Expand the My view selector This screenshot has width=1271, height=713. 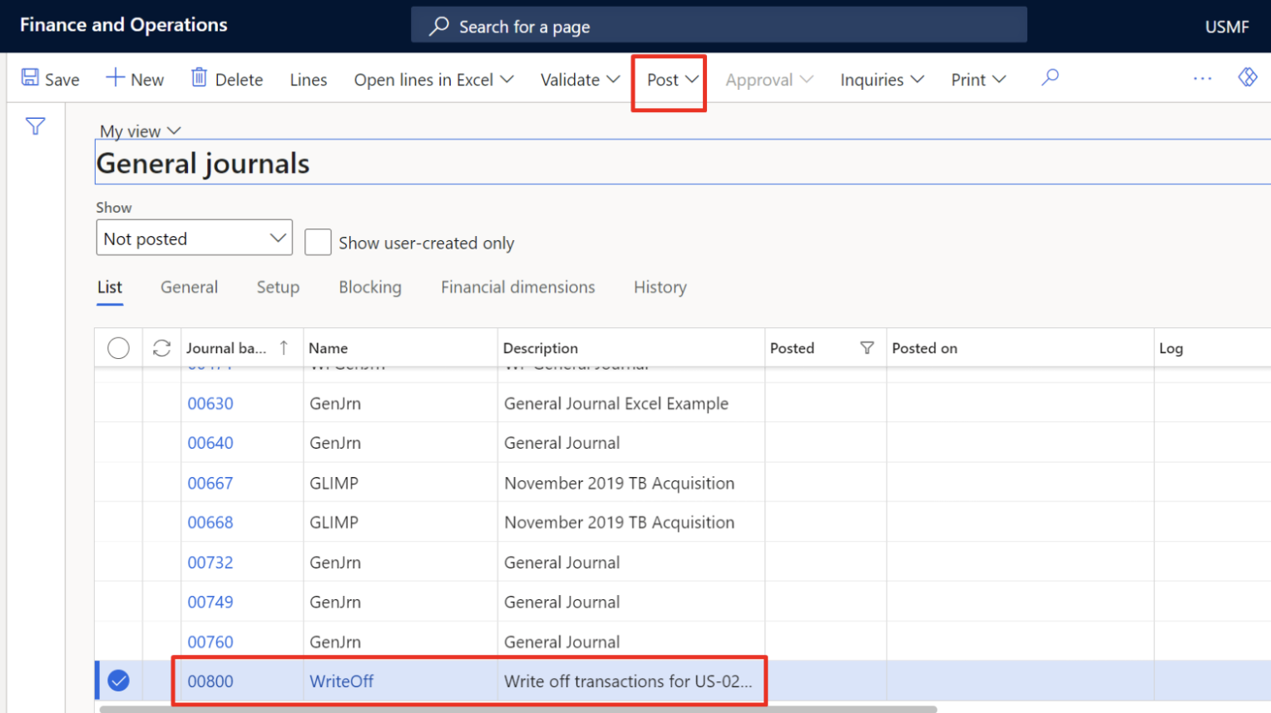click(x=140, y=131)
